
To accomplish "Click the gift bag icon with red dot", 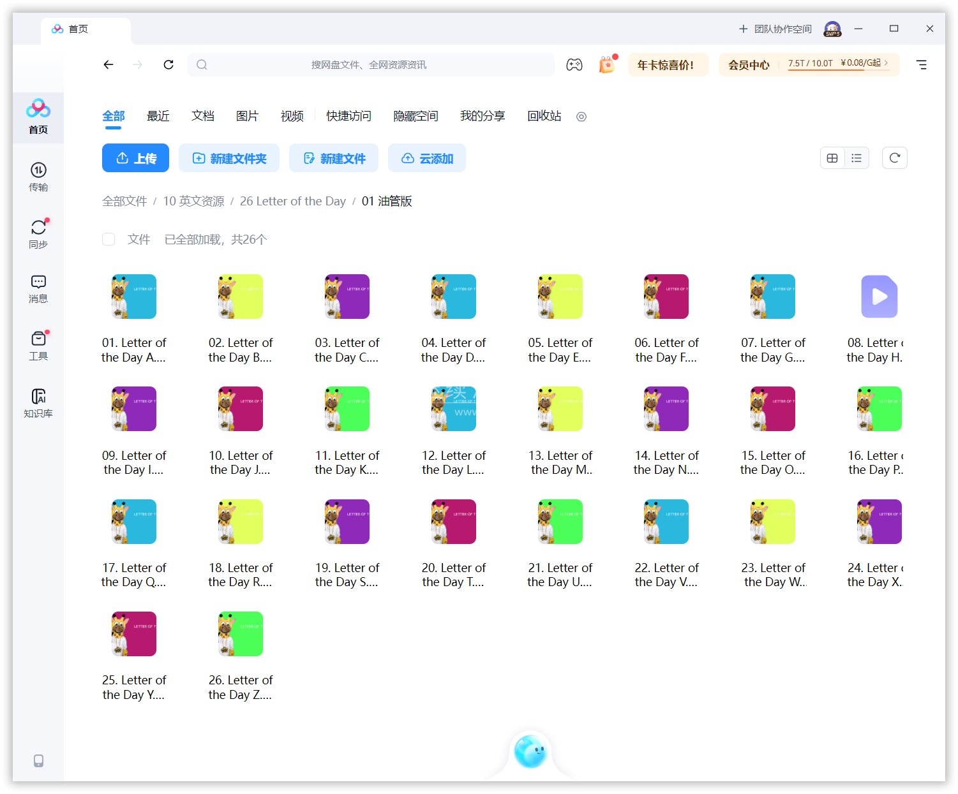I will tap(606, 64).
